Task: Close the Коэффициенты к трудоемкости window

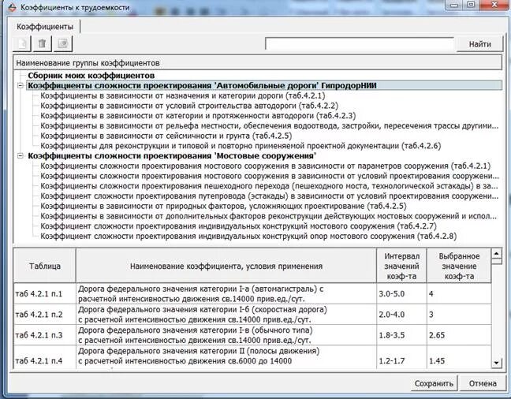Action: click(x=494, y=5)
